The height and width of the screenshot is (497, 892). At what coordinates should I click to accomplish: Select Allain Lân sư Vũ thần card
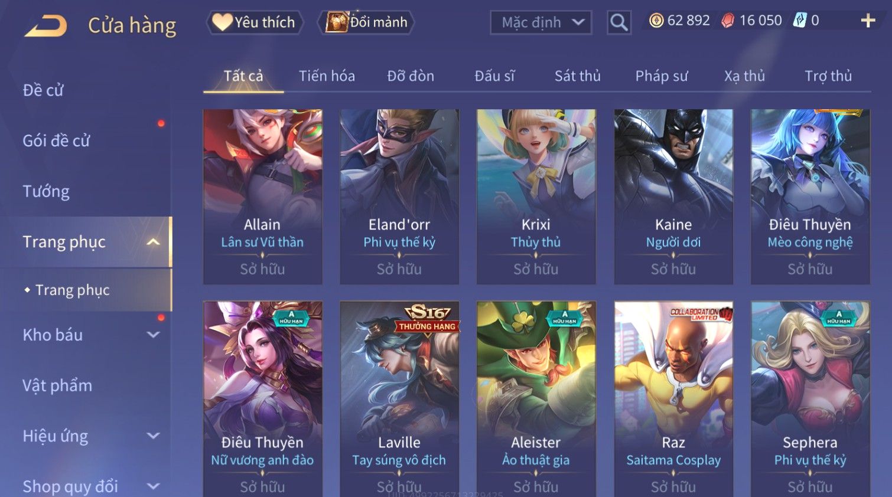point(262,197)
